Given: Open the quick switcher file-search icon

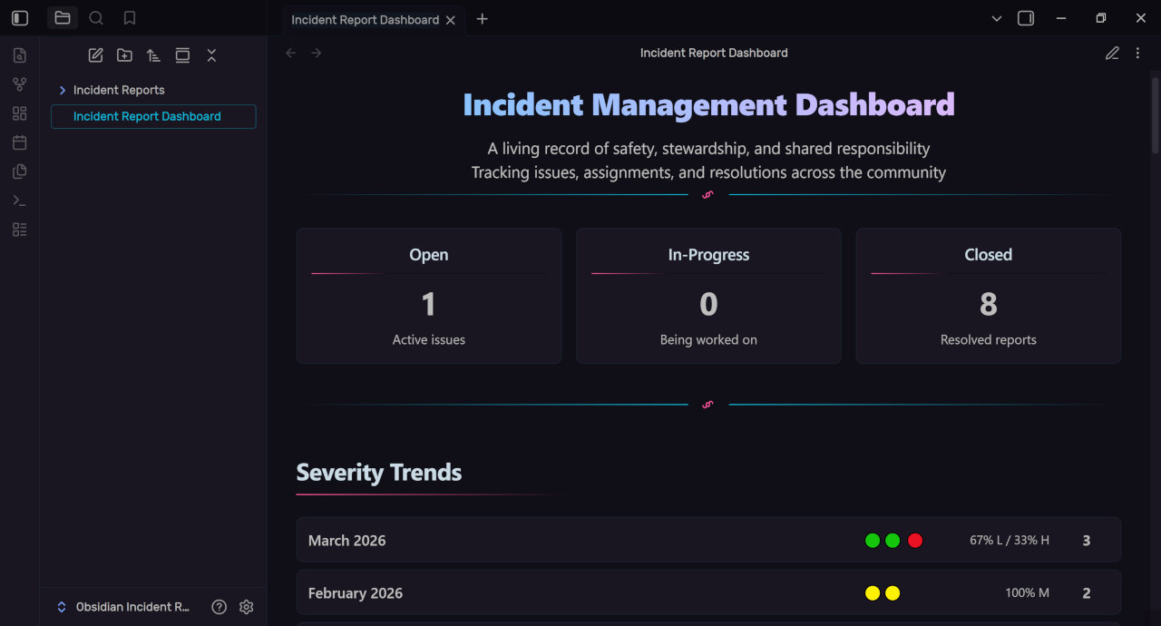Looking at the screenshot, I should [19, 54].
